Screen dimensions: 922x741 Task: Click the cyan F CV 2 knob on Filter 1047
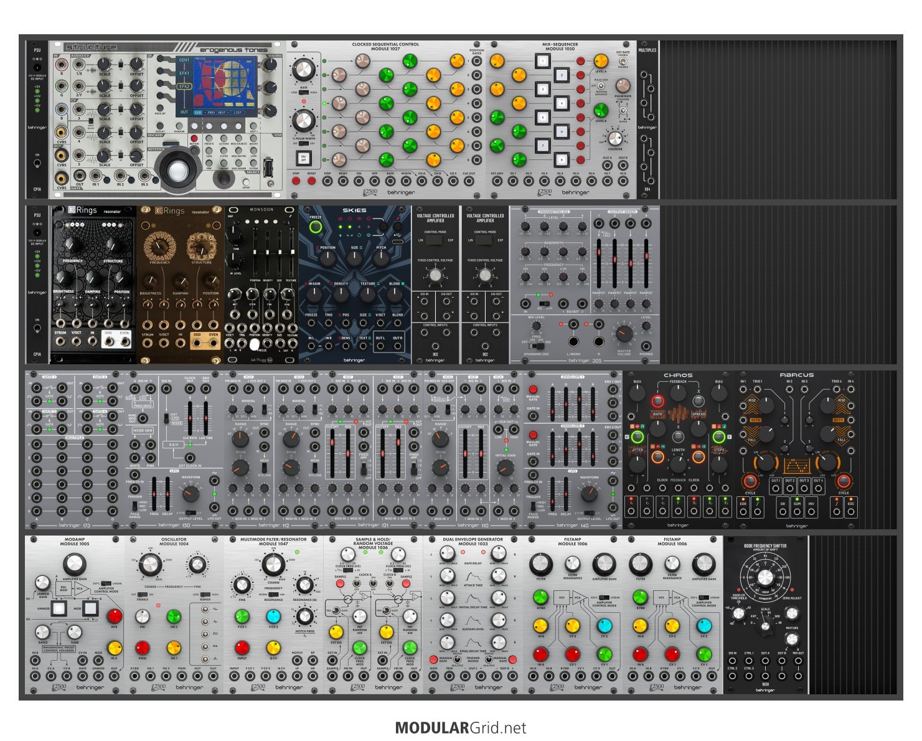click(273, 616)
